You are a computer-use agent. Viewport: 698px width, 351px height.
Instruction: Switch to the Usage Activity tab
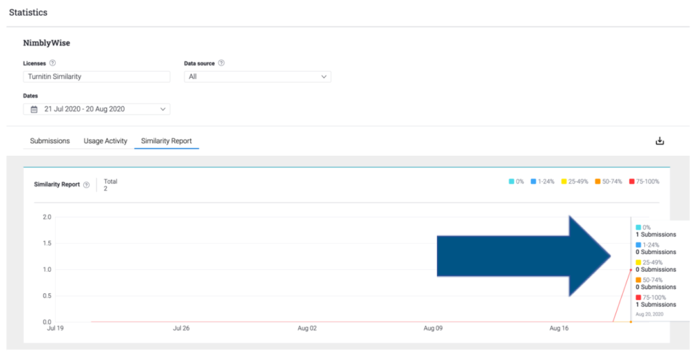[106, 141]
